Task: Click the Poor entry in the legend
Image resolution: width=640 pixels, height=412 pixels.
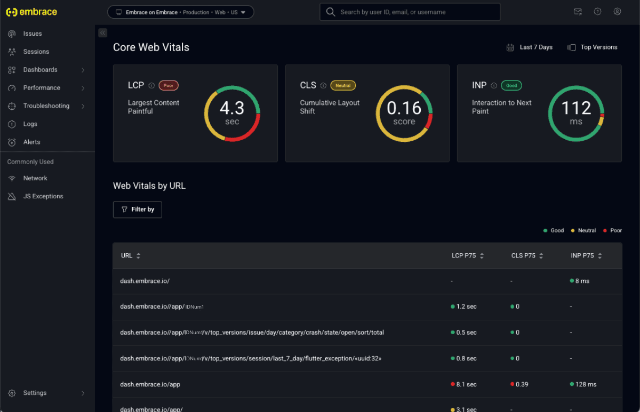Action: coord(613,231)
